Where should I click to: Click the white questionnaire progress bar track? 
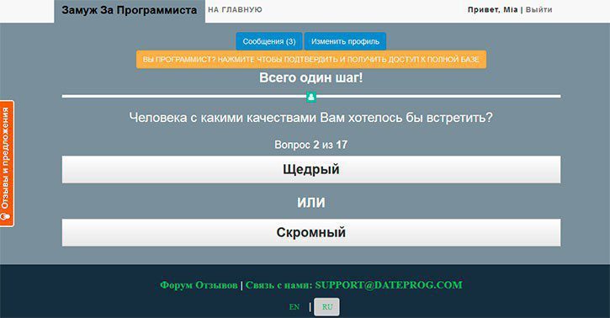311,96
